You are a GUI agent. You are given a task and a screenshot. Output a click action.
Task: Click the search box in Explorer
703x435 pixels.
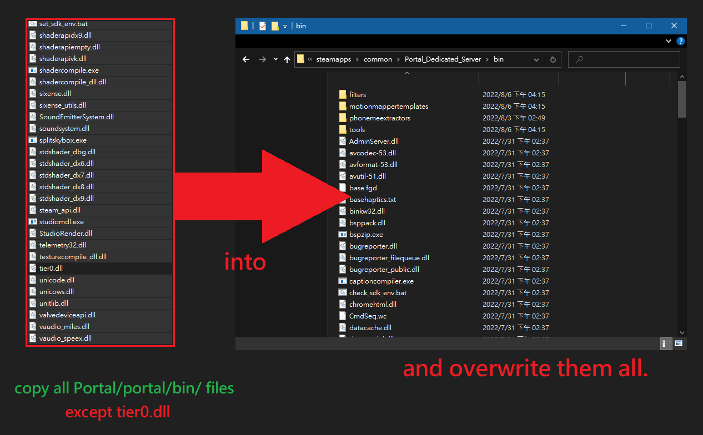click(x=624, y=59)
